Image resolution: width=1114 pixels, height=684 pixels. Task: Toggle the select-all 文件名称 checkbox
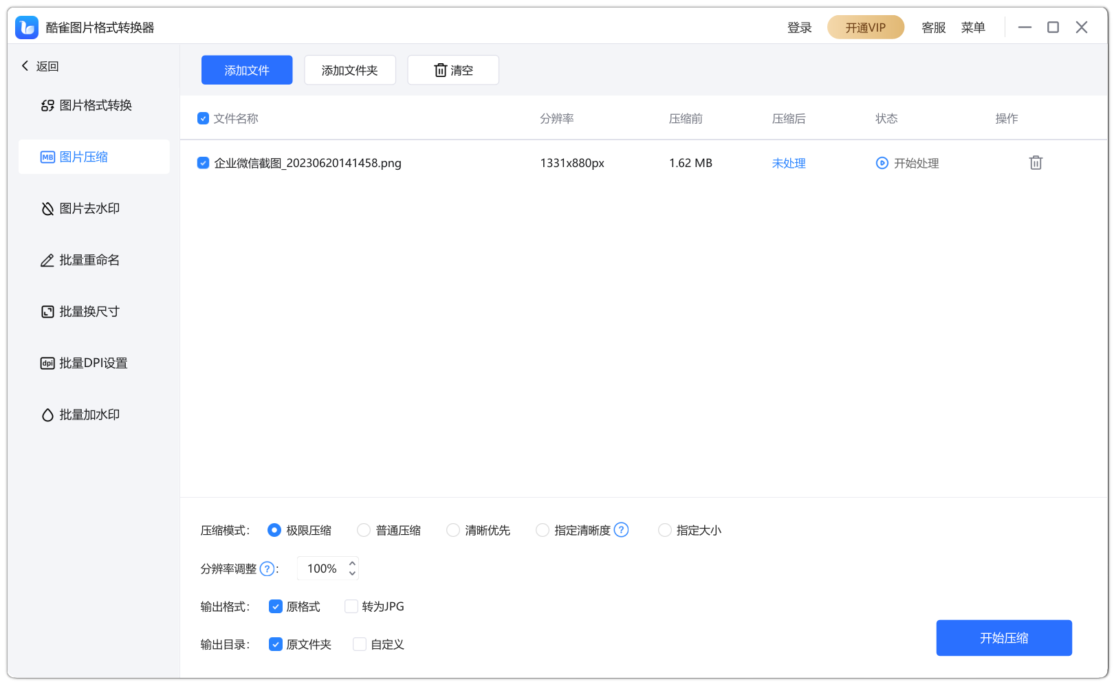(x=203, y=118)
